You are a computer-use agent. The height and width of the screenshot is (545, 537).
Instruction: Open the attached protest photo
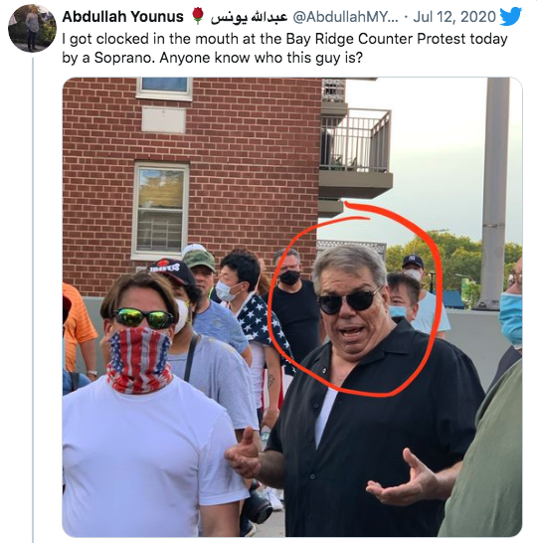[x=292, y=307]
